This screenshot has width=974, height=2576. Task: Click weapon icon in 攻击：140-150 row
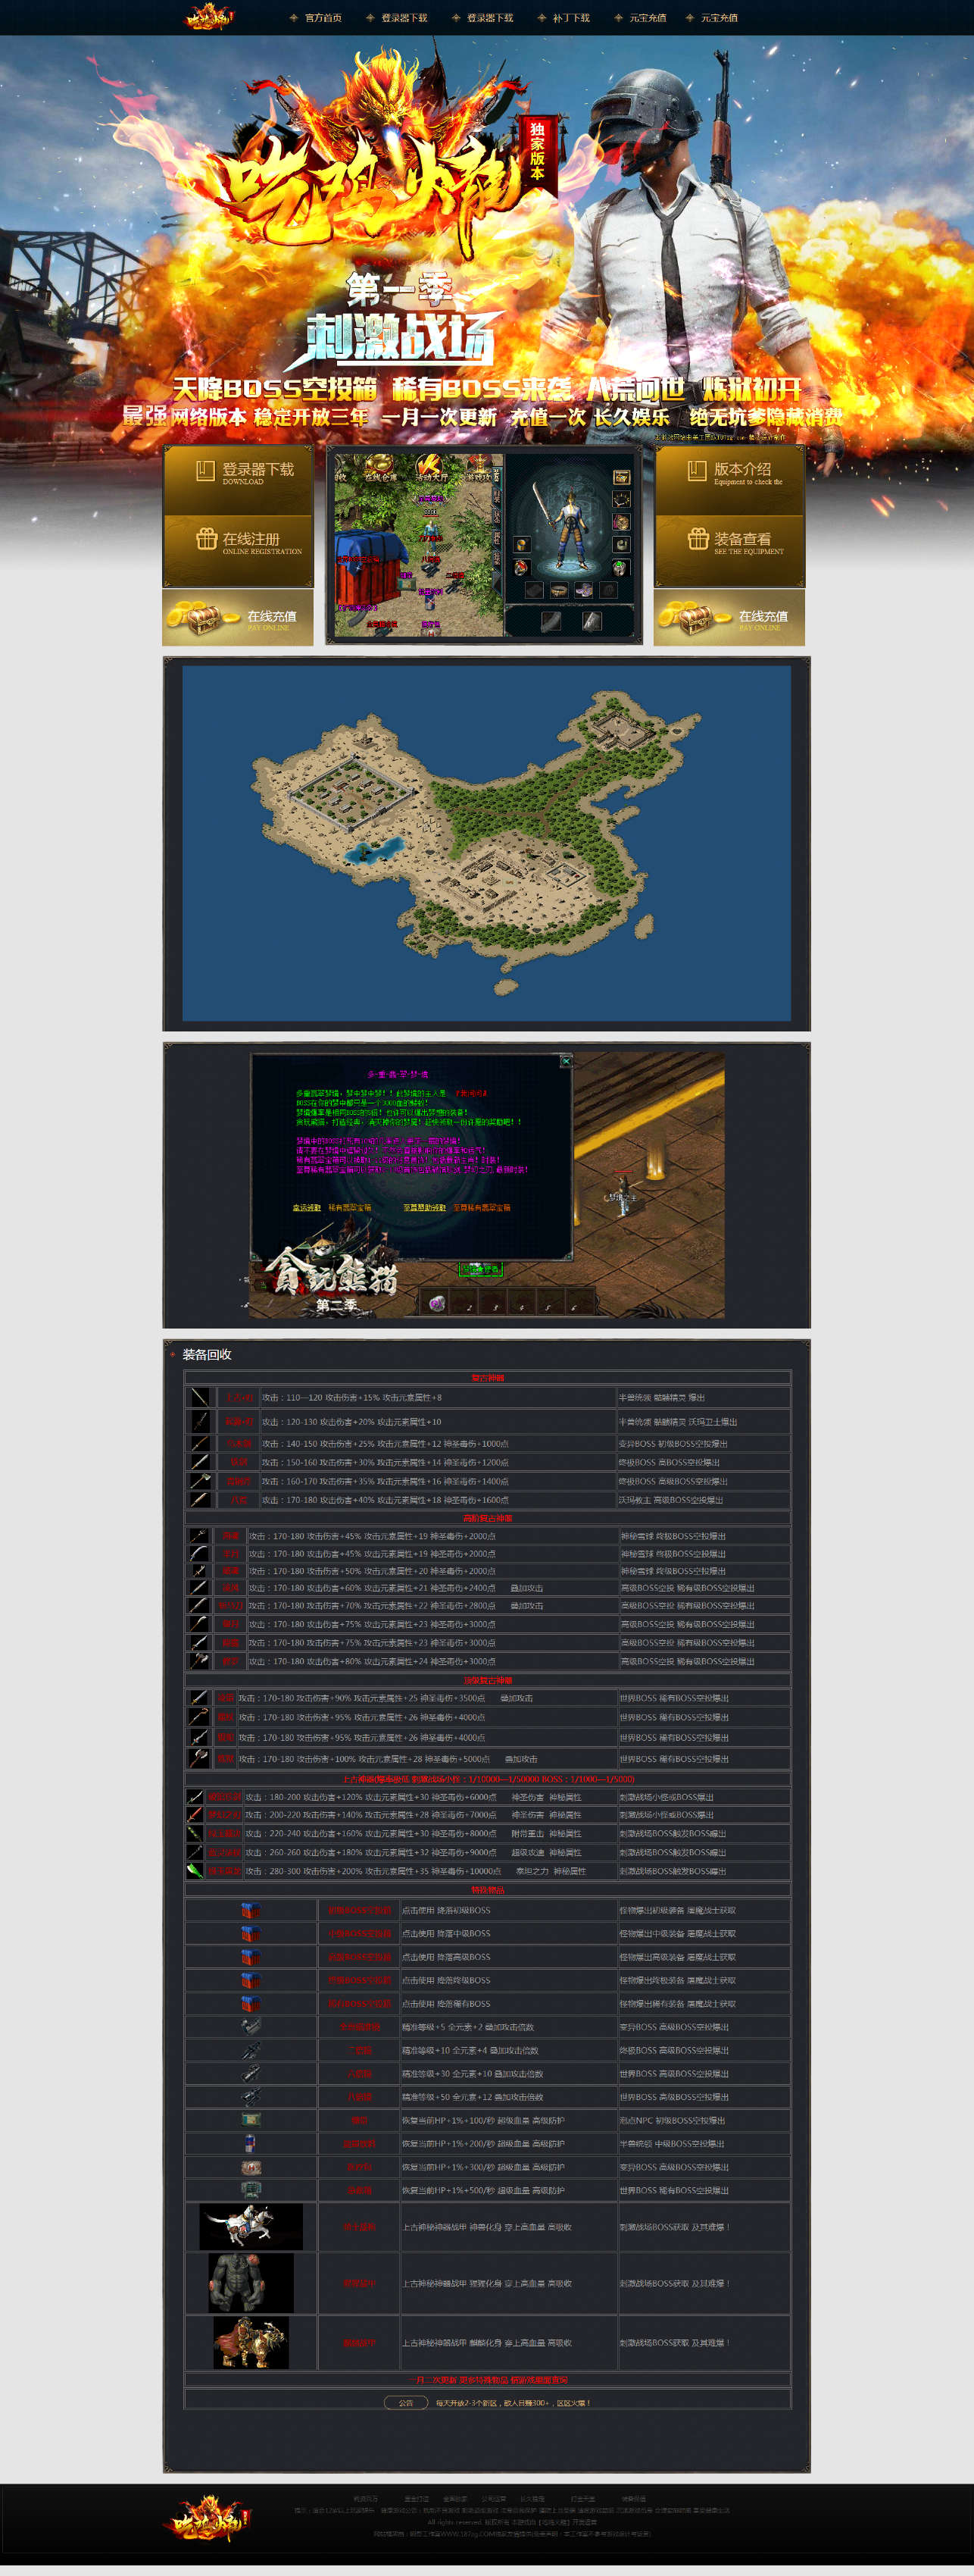200,1443
